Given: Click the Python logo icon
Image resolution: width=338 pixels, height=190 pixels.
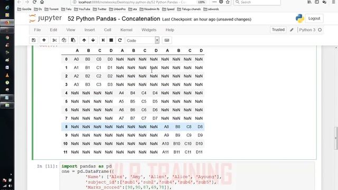Looking at the screenshot, I should pyautogui.click(x=300, y=18).
